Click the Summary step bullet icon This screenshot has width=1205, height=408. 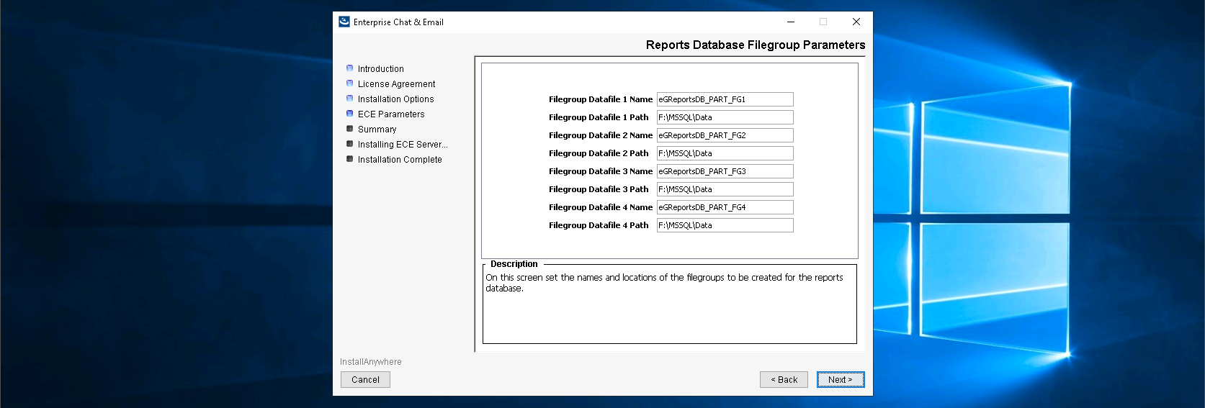click(350, 129)
